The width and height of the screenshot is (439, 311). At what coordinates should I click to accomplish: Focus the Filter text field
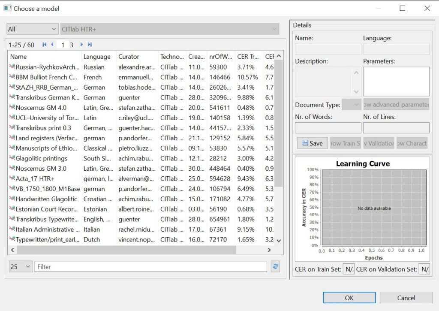(150, 266)
